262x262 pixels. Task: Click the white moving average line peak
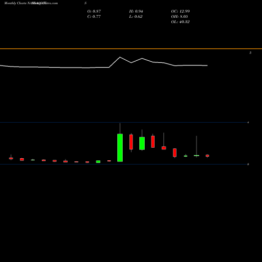[120, 57]
